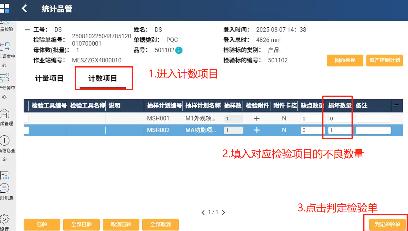The image size is (408, 231).
Task: Click the 图面检视 button
Action: click(345, 60)
